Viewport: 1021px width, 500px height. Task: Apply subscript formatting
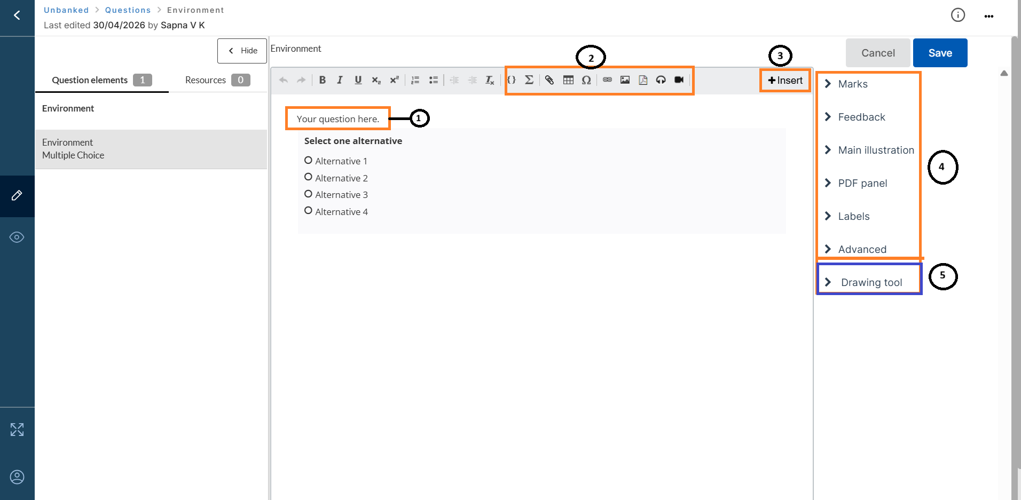point(376,80)
